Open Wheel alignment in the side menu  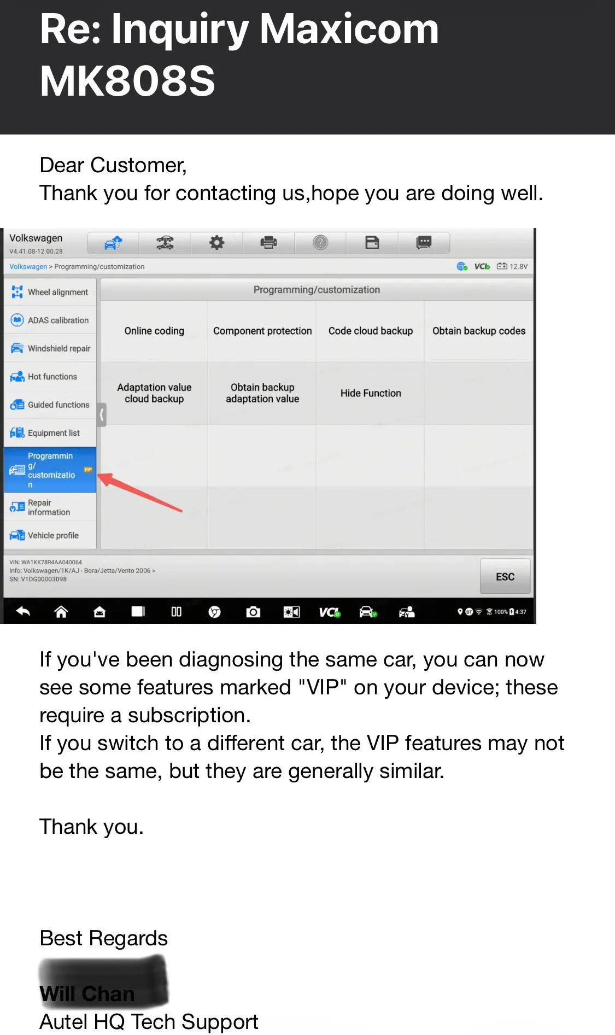click(50, 293)
